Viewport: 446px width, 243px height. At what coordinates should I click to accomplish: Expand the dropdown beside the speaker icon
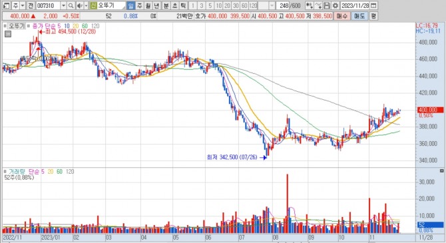pyautogui.click(x=86, y=5)
